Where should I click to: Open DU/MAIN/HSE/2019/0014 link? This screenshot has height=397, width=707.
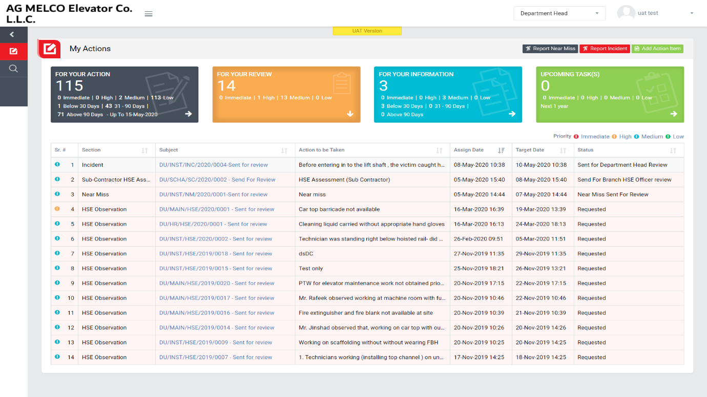tap(217, 328)
